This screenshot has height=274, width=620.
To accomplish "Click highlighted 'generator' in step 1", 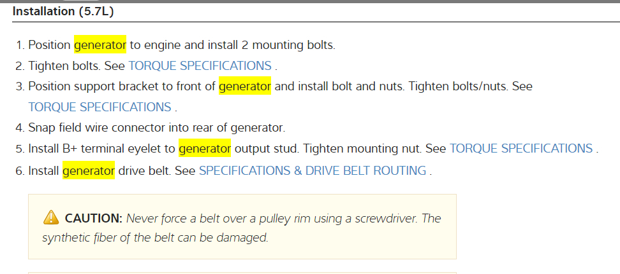I will pyautogui.click(x=100, y=45).
